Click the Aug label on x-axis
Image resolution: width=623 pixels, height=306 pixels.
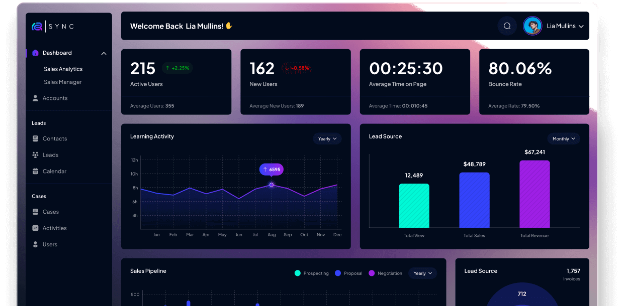tap(272, 235)
